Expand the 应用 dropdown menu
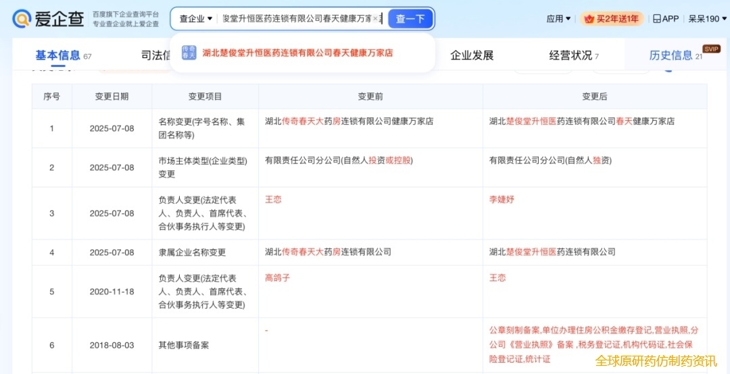Screen dimensions: 730x374 click(x=558, y=19)
